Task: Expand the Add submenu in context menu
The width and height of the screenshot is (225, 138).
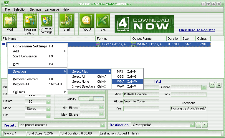Action: pos(38,51)
